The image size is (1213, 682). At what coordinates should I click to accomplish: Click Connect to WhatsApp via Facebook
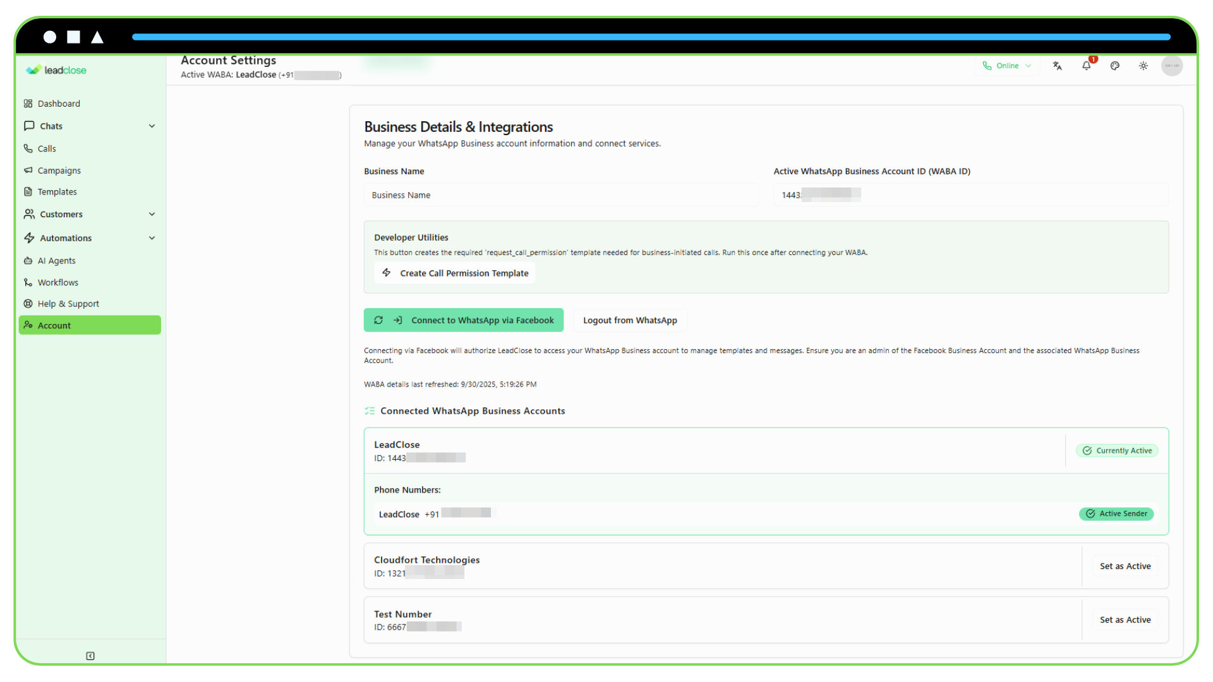(464, 320)
